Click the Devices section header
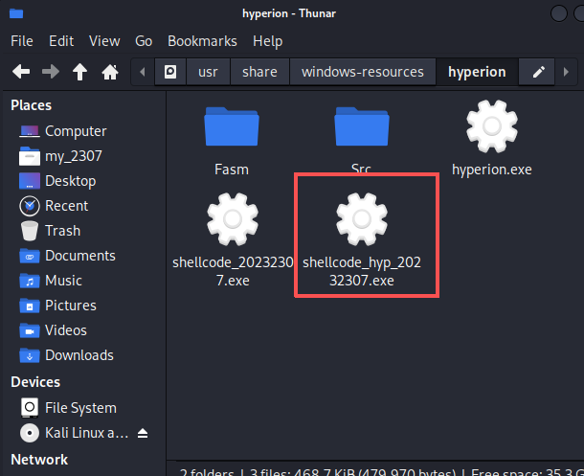The image size is (584, 476). pyautogui.click(x=35, y=382)
